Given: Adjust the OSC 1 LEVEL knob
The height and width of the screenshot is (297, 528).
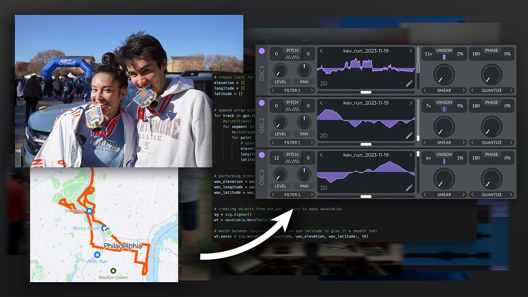Looking at the screenshot, I should pos(280,70).
